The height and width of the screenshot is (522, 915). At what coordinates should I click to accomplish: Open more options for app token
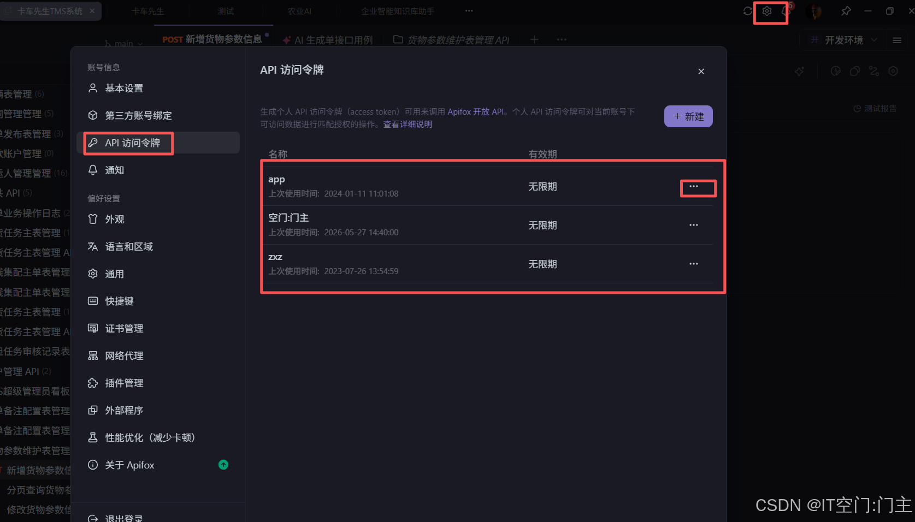[x=694, y=187]
